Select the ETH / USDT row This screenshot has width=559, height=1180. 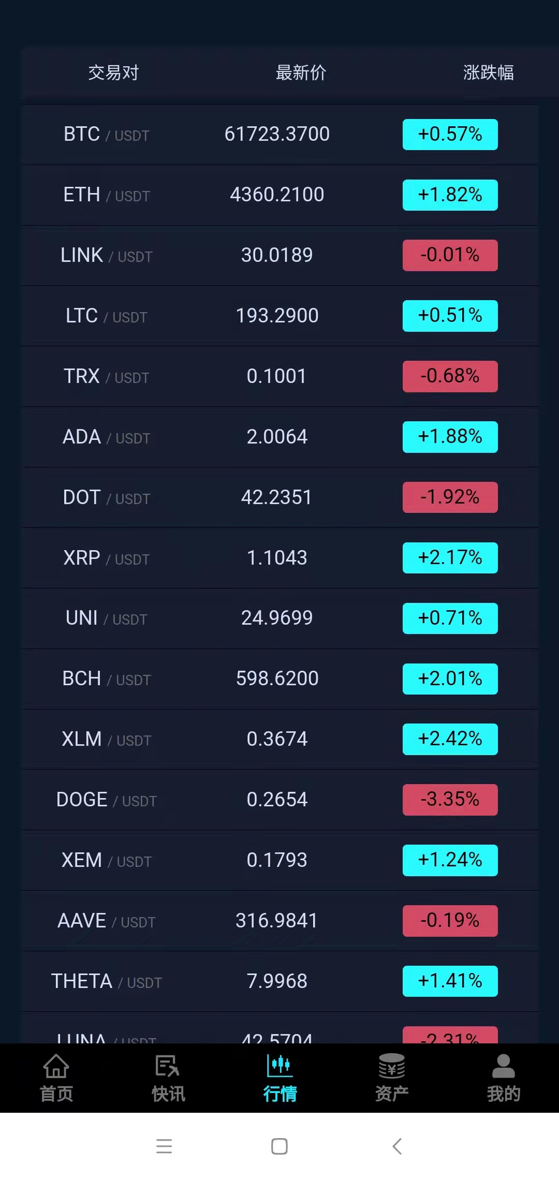pyautogui.click(x=106, y=195)
